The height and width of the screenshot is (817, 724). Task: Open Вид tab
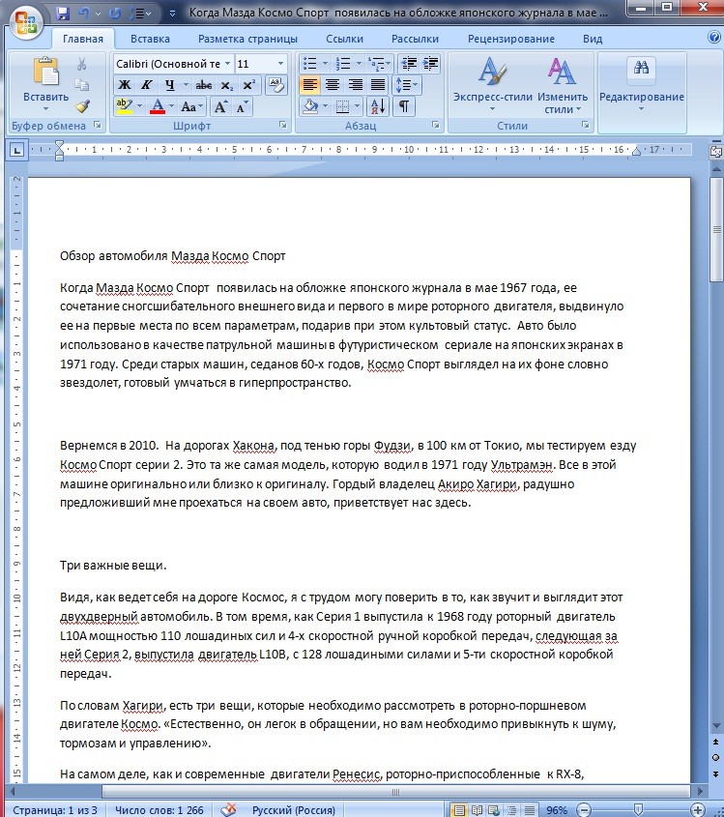pyautogui.click(x=593, y=39)
